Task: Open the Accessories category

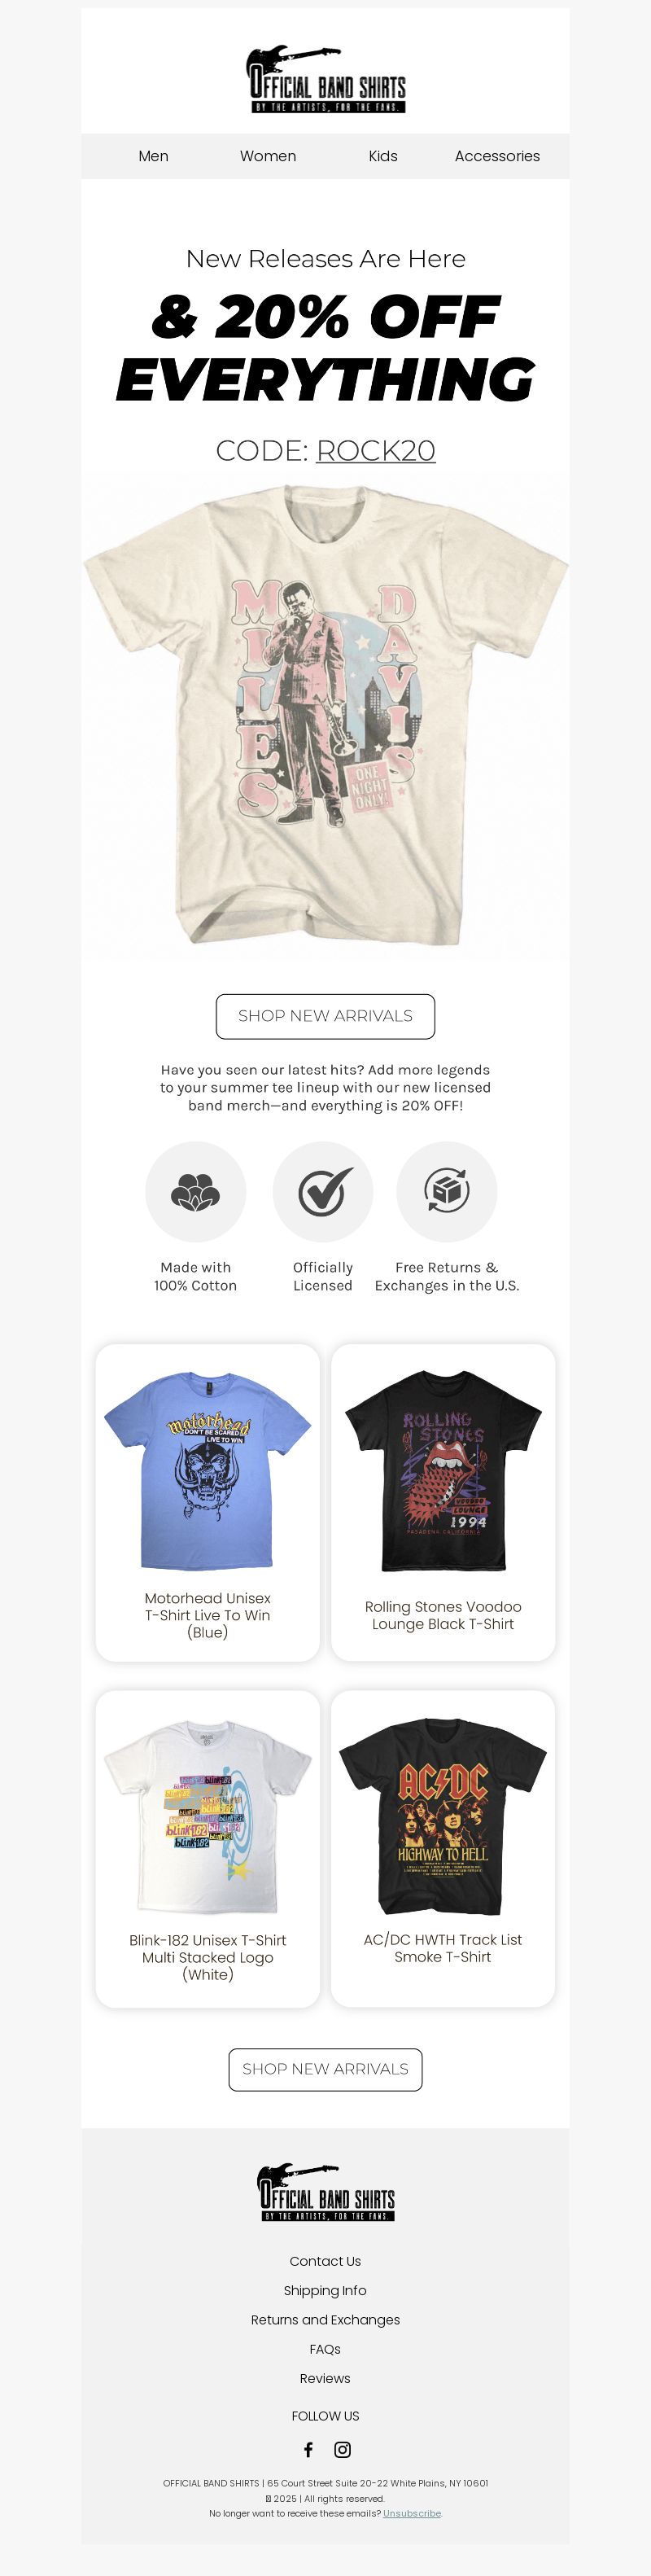Action: (497, 156)
